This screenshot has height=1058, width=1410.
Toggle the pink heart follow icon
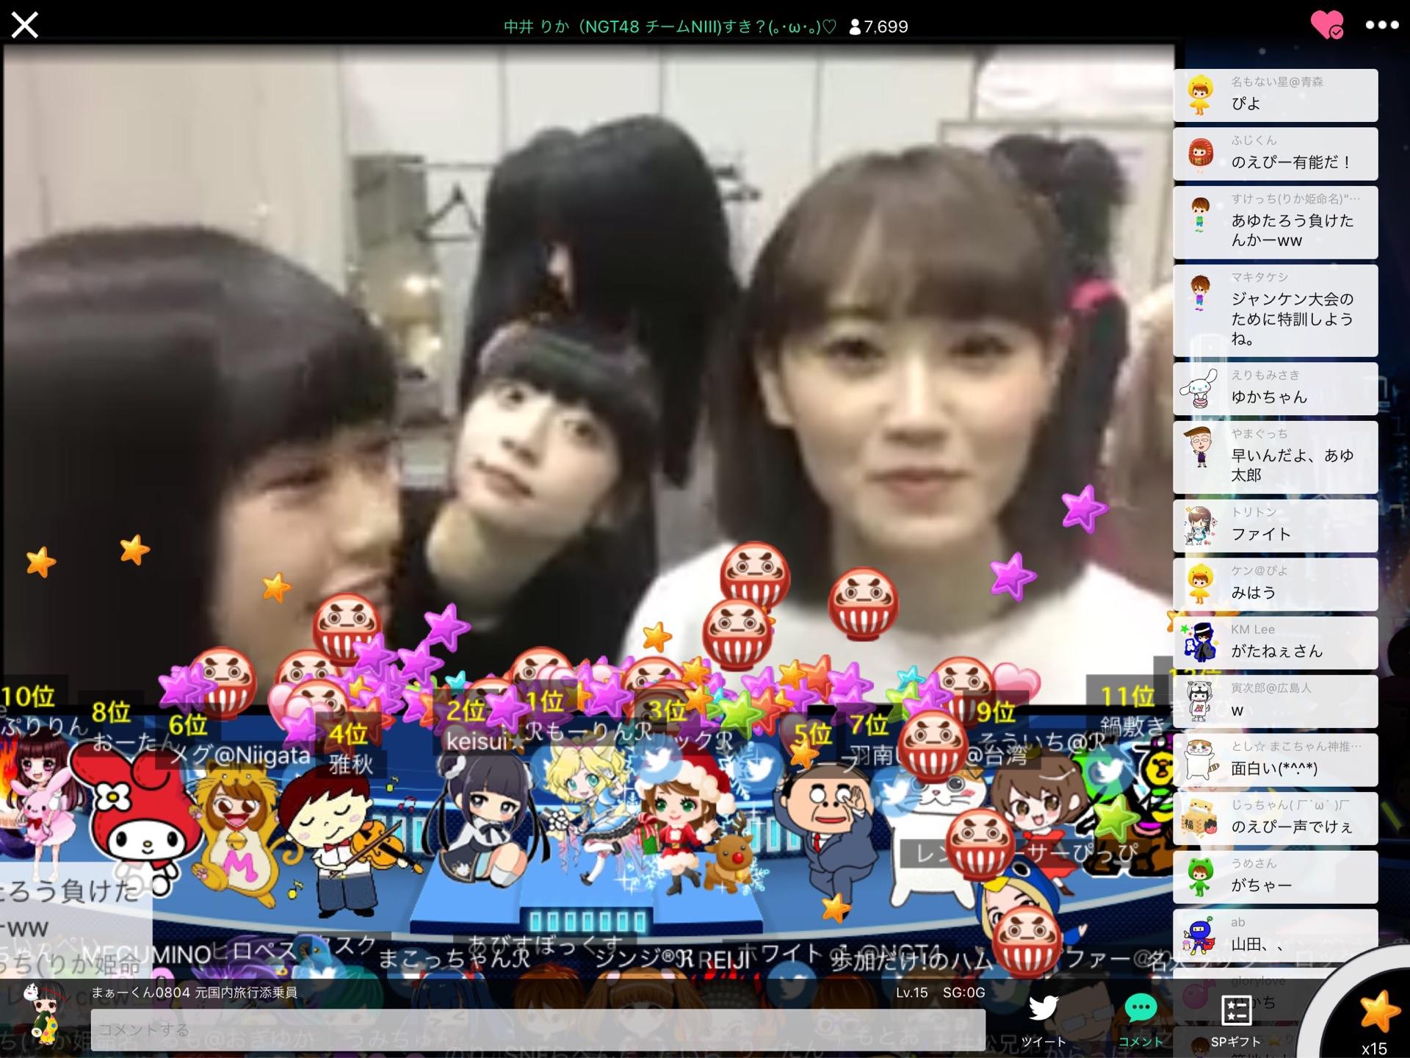point(1326,25)
